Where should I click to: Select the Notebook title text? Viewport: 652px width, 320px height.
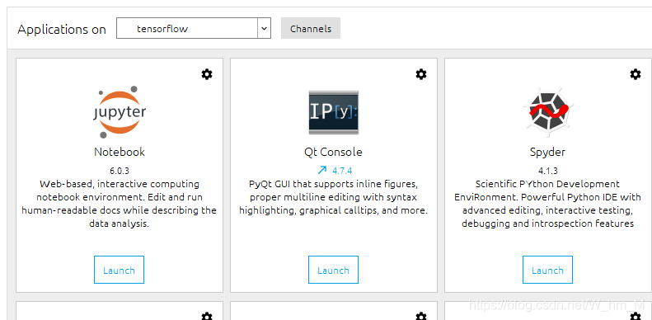pyautogui.click(x=120, y=152)
